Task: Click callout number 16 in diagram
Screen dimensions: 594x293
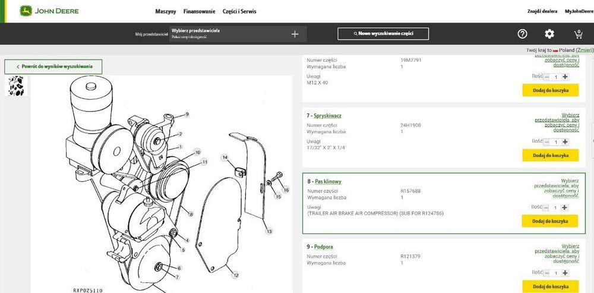Action: [x=286, y=190]
